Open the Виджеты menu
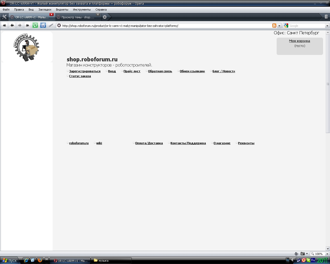This screenshot has width=330, height=264. point(62,10)
